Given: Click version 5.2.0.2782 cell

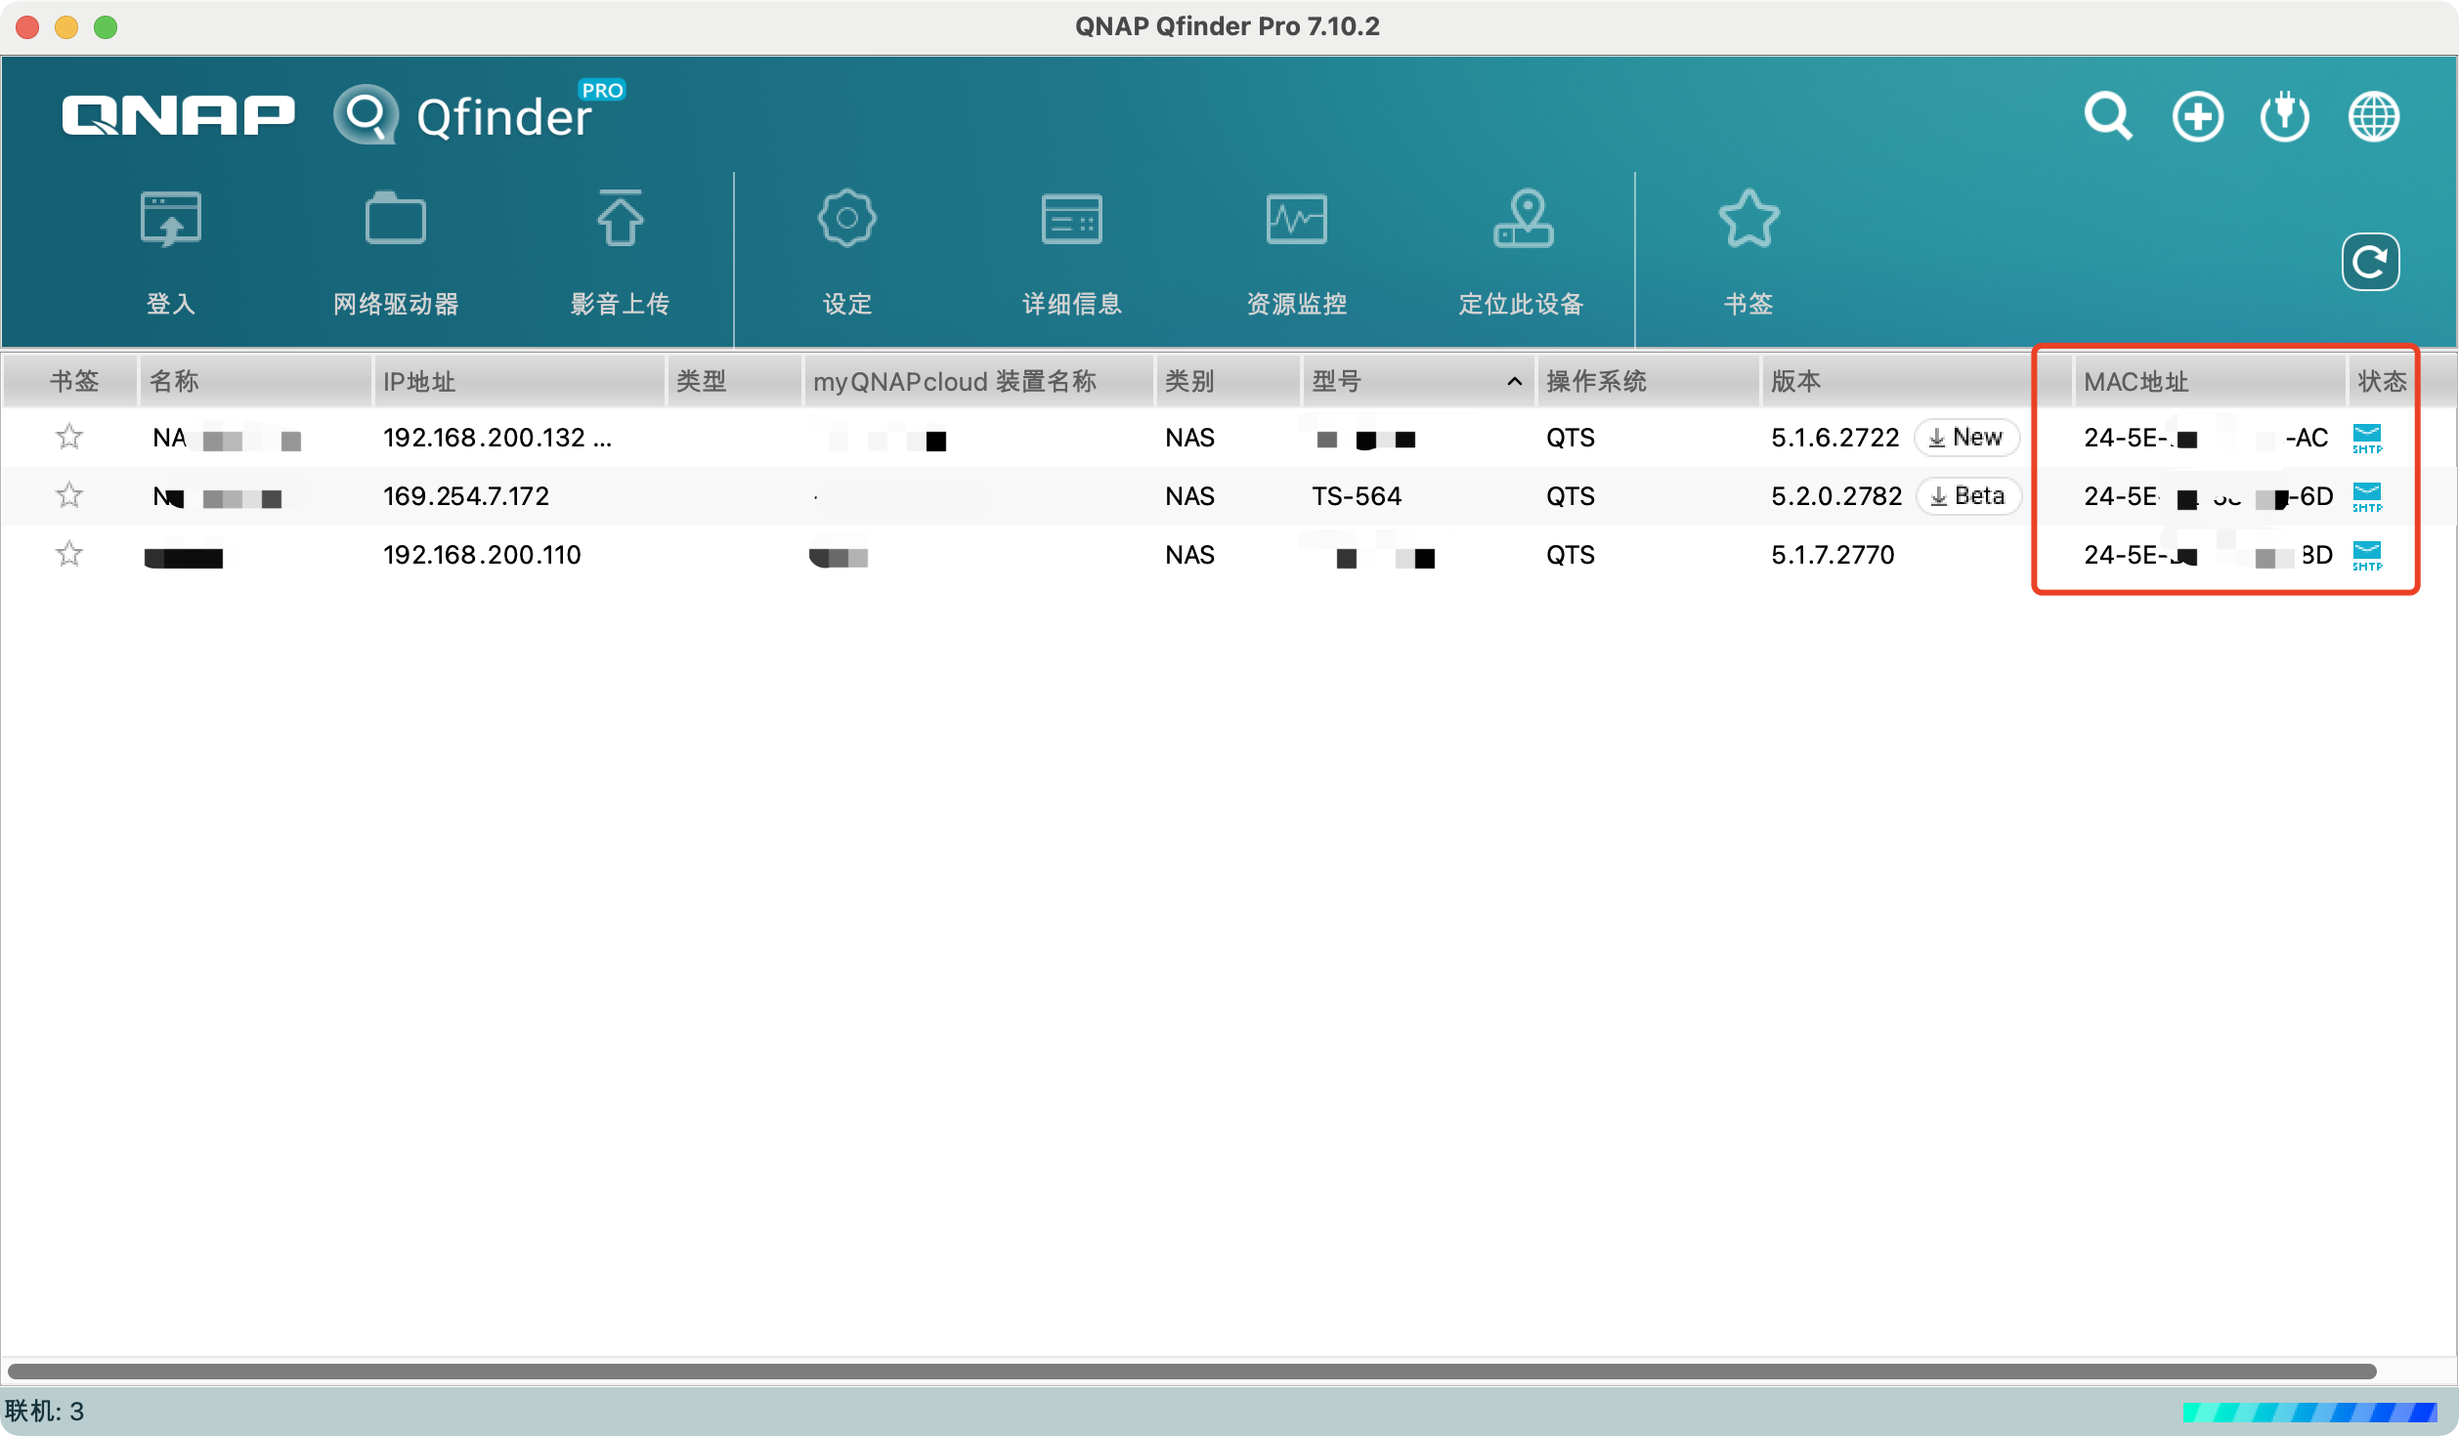Looking at the screenshot, I should [1836, 496].
